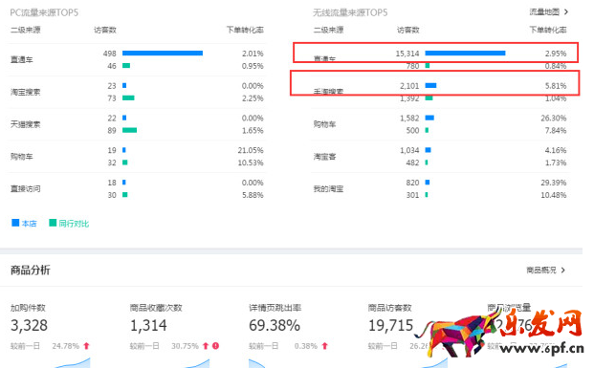
Task: Click the PC conversion rate 5.88%
Action: click(x=253, y=195)
